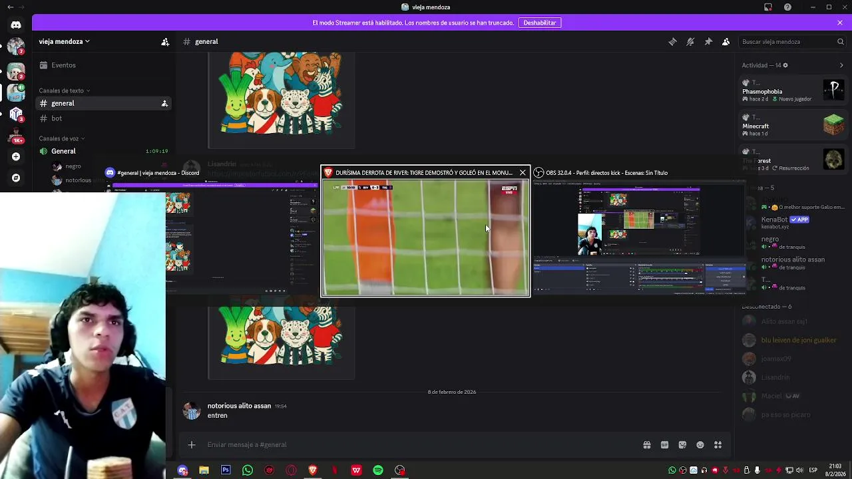Dismiss the purple Streamer mode banner
The height and width of the screenshot is (479, 852).
(x=840, y=23)
